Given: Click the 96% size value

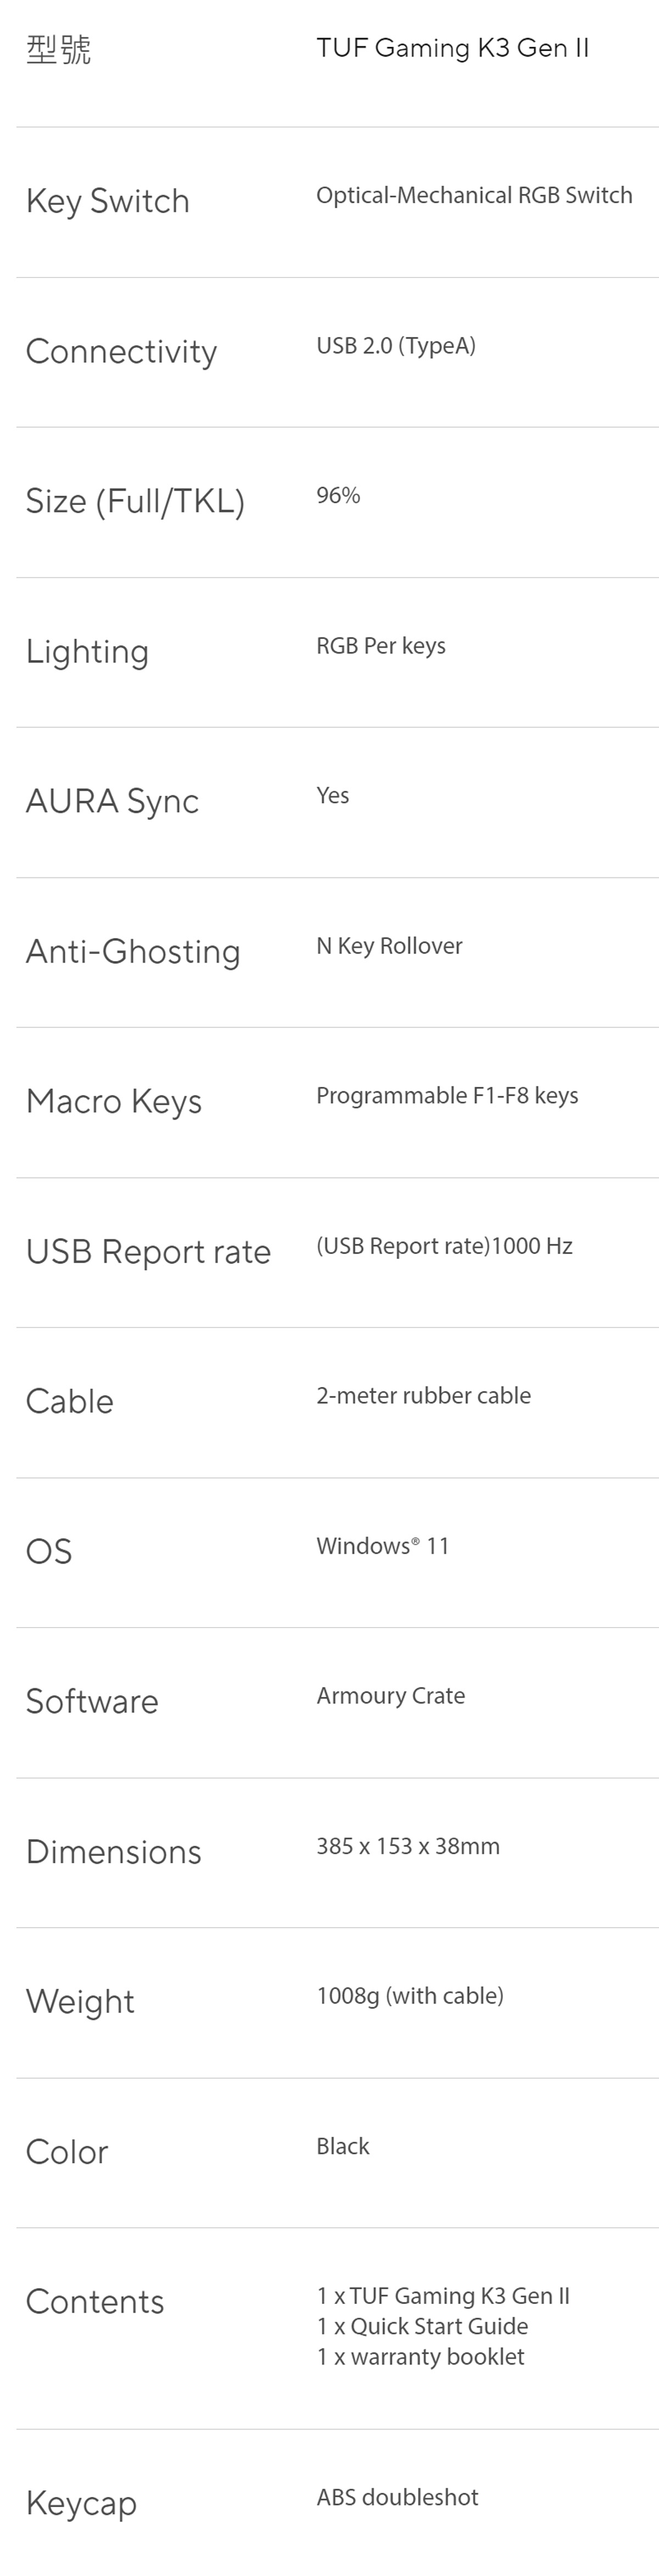Looking at the screenshot, I should pyautogui.click(x=338, y=495).
